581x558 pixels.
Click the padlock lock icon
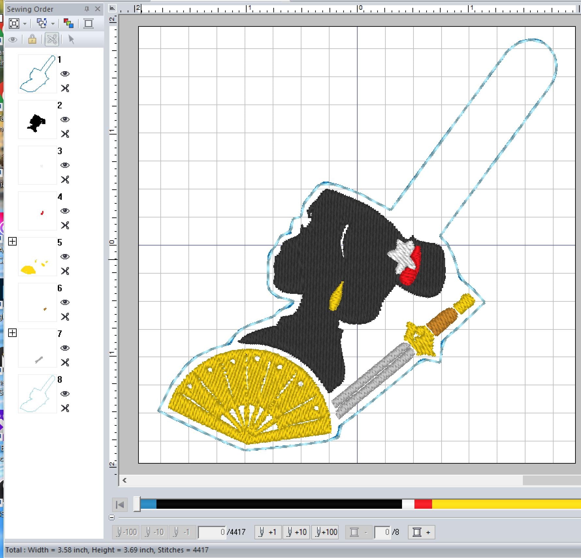tap(32, 40)
